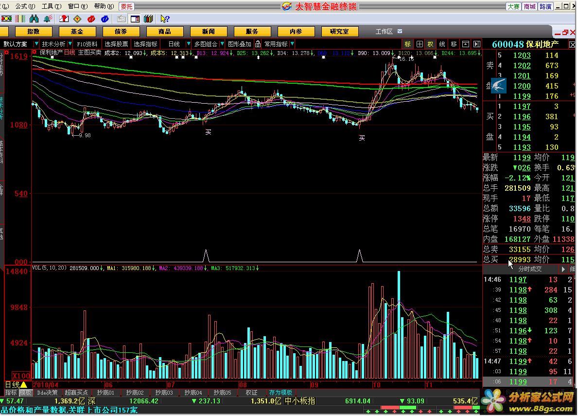Open the 服务 section button
578x416 pixels.
(x=252, y=31)
